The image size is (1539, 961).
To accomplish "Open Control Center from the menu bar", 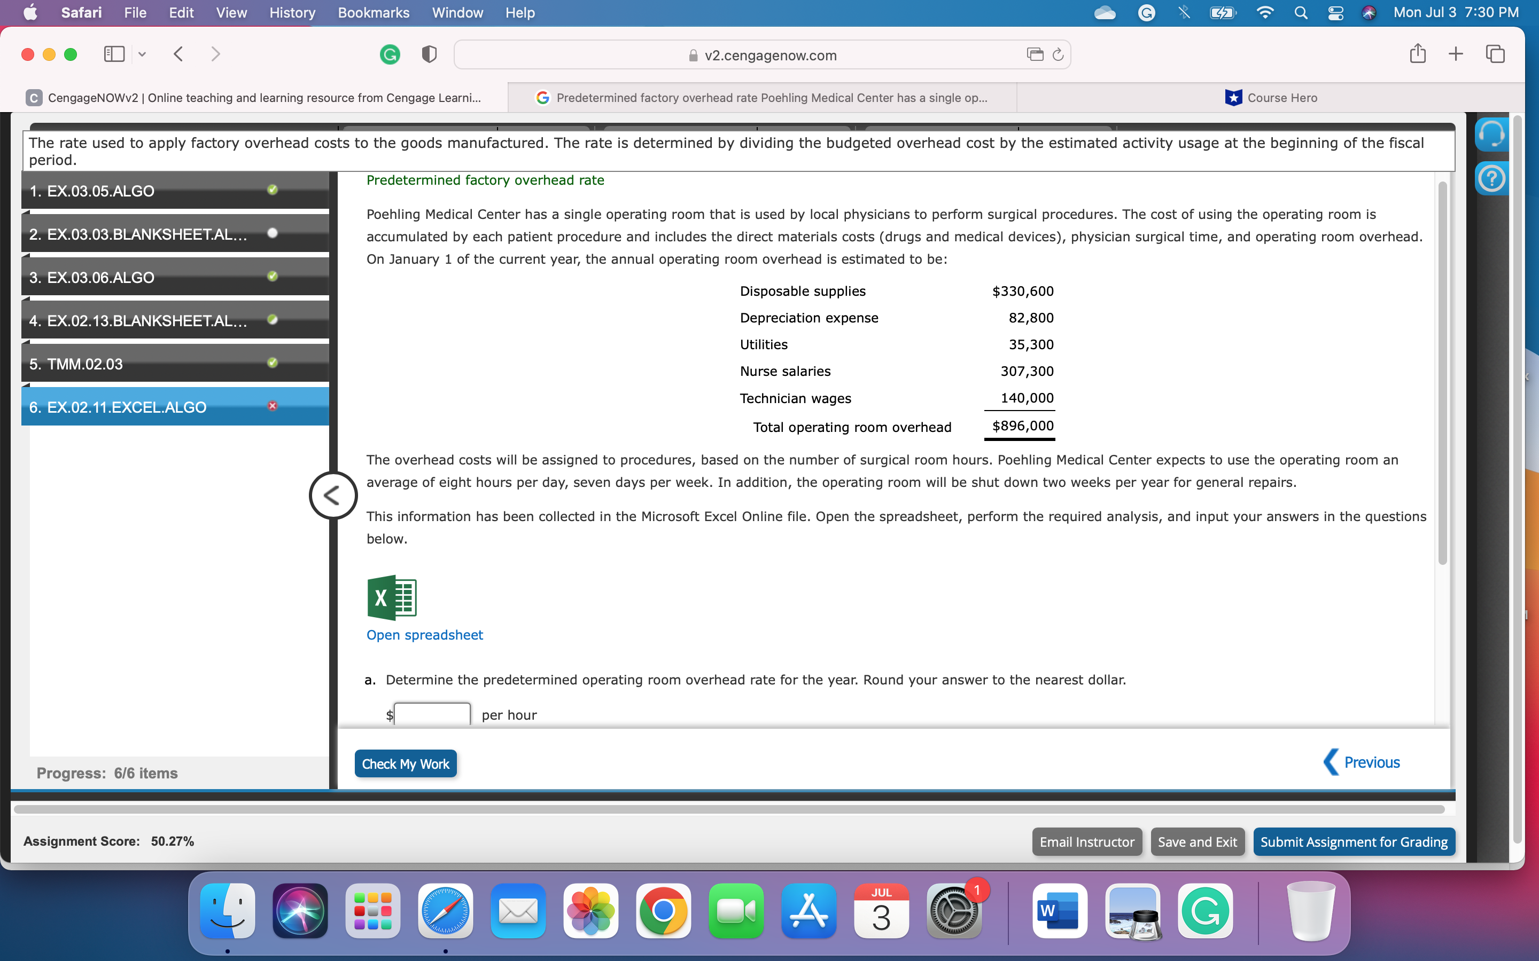I will (x=1335, y=13).
